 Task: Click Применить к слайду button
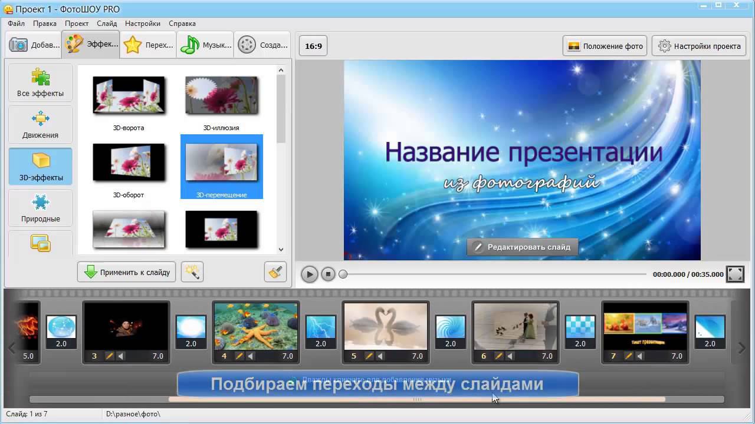click(x=126, y=272)
